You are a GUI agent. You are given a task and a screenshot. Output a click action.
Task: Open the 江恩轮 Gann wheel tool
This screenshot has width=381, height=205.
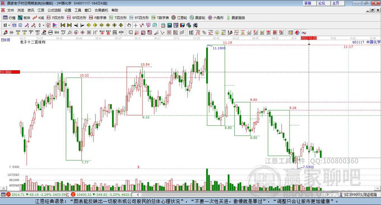click(179, 18)
